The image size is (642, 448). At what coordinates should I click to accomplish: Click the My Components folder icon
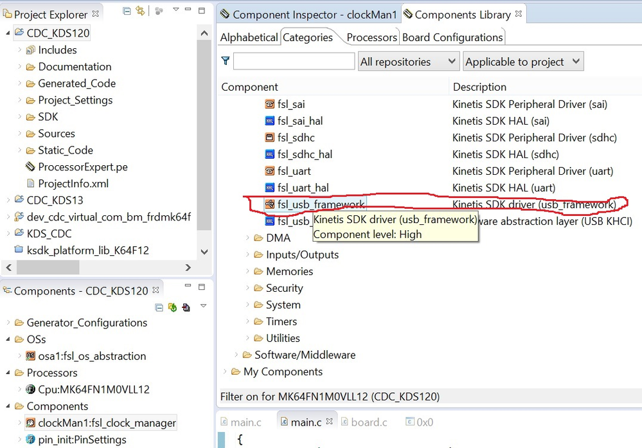click(x=235, y=372)
